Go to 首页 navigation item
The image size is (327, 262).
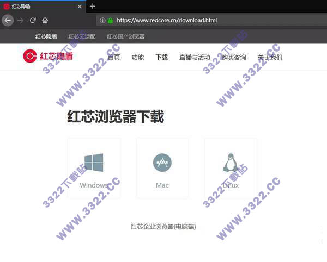click(x=114, y=58)
